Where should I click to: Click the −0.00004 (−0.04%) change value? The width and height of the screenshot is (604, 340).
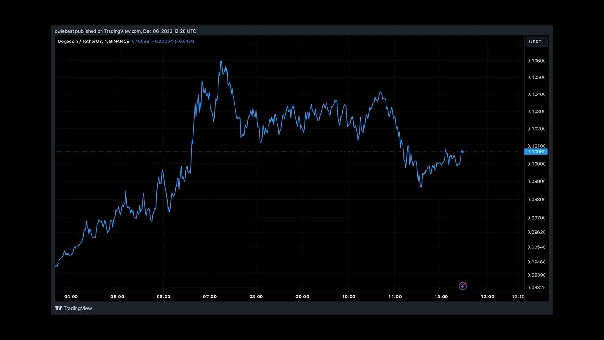tap(173, 42)
